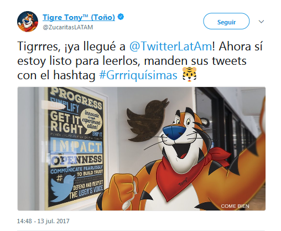Click Tigre Tony's profile avatar

tap(28, 22)
